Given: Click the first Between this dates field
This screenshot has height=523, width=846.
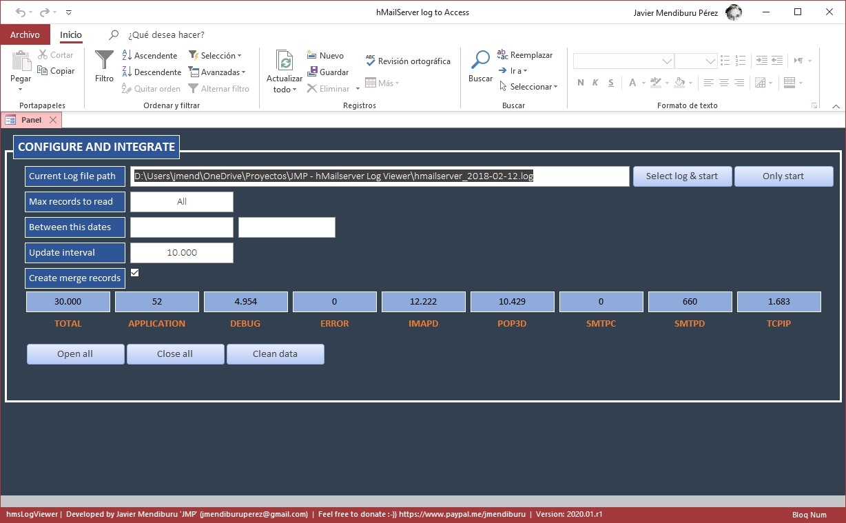Looking at the screenshot, I should (182, 227).
